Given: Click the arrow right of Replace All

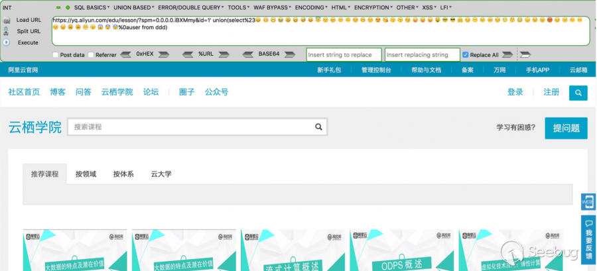Looking at the screenshot, I should pos(507,55).
